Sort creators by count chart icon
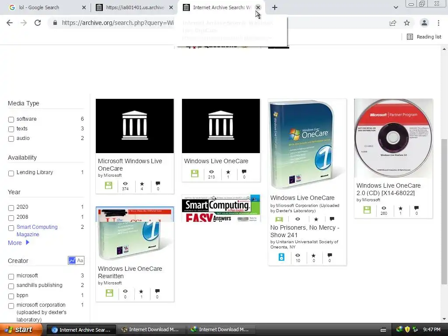 pos(72,260)
